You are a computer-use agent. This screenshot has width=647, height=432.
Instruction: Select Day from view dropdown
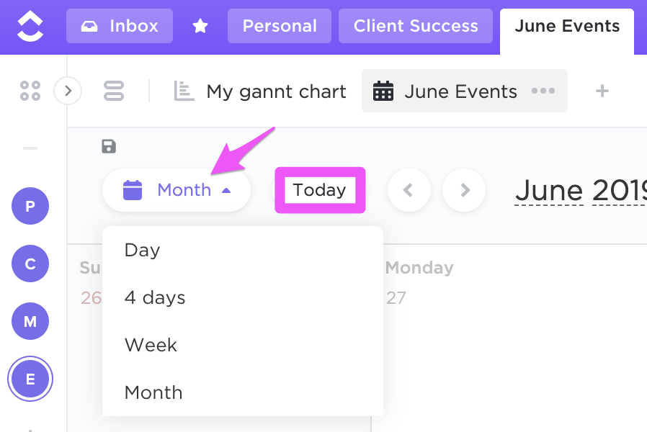142,251
